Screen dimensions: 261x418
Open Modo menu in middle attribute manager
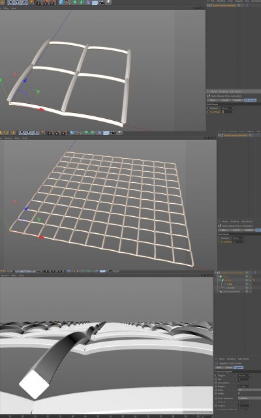pyautogui.click(x=225, y=221)
